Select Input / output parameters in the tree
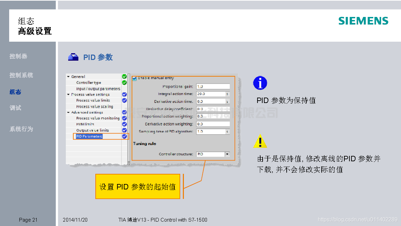Screen dimensions: 401x226 tap(98, 89)
